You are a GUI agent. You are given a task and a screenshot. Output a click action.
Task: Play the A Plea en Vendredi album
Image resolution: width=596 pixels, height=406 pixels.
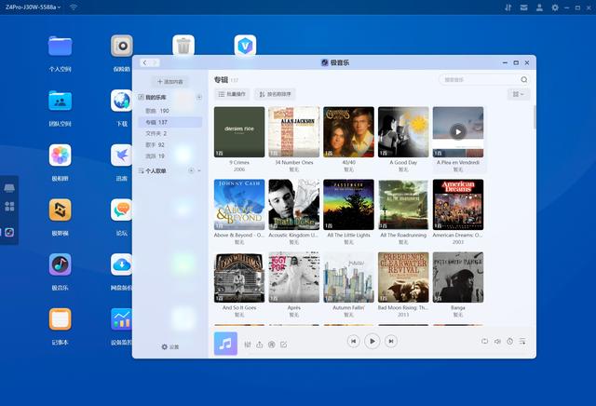[x=458, y=132]
